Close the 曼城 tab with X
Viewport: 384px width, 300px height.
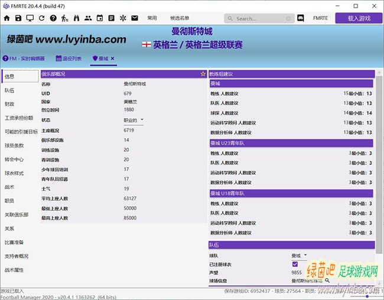pyautogui.click(x=112, y=58)
